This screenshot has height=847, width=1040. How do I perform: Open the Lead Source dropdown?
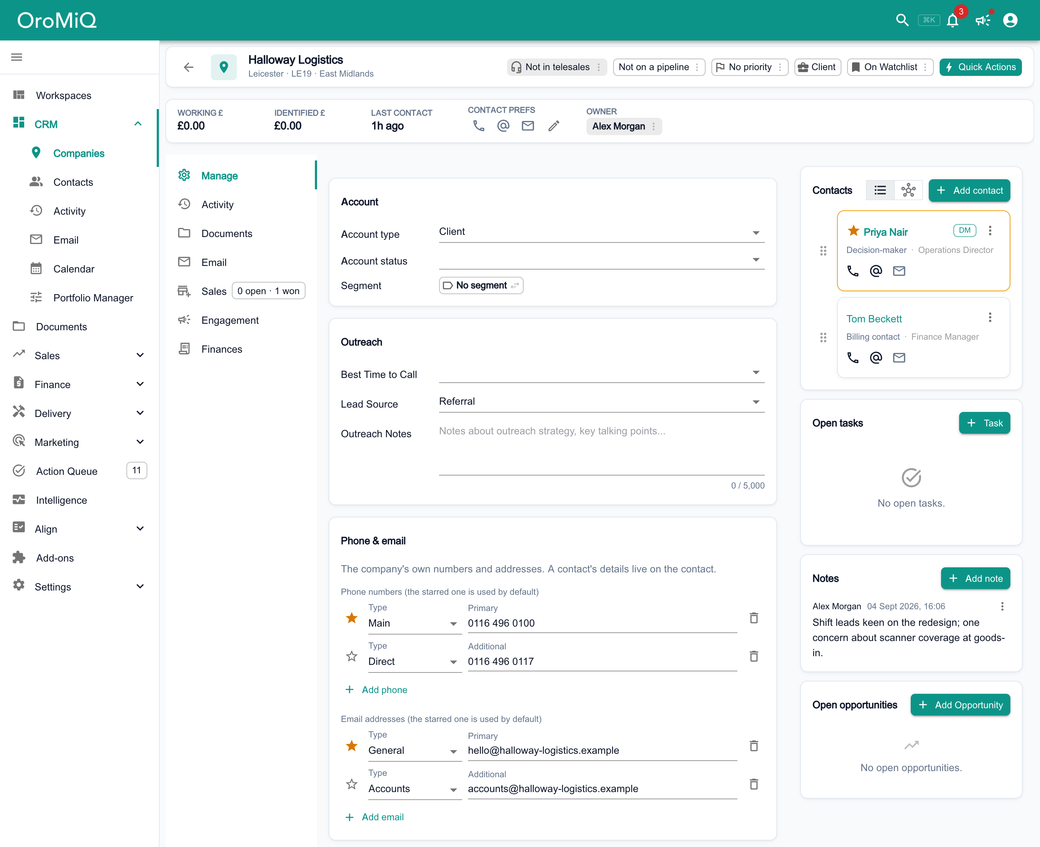point(602,402)
